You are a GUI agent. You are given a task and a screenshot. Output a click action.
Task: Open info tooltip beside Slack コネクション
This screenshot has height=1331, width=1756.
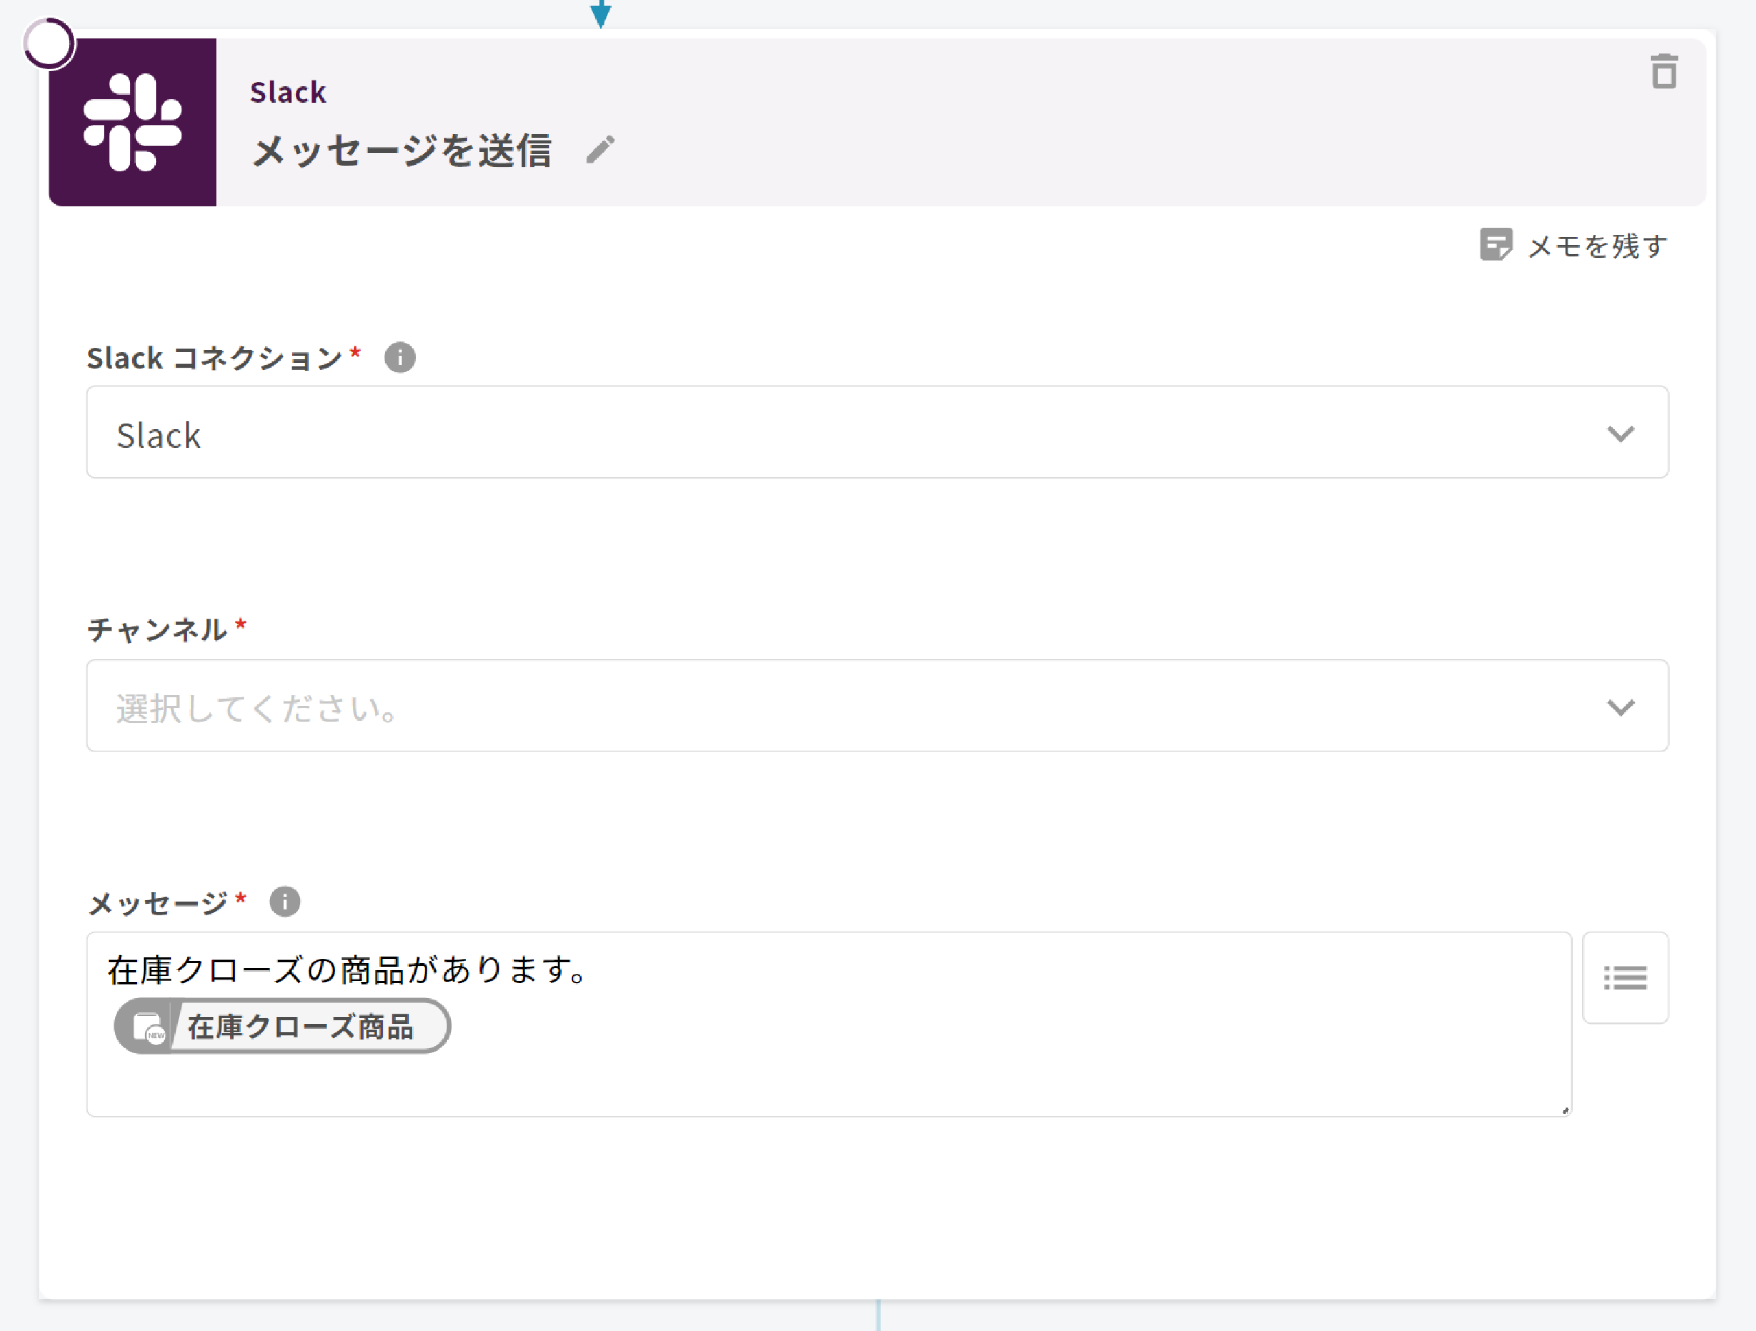399,358
